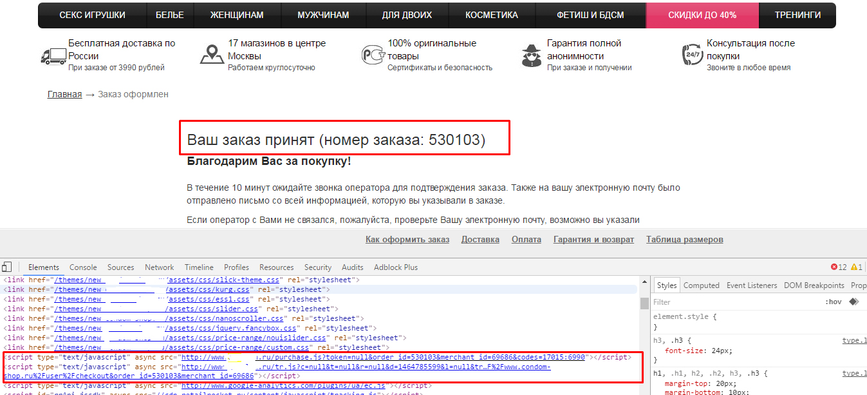The image size is (867, 395).
Task: Switch to the DevTools Security tab
Action: point(318,267)
